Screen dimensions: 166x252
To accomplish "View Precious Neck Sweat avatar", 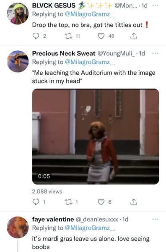I will coord(18,61).
